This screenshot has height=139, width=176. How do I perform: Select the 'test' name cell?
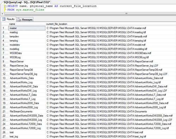point(27,132)
